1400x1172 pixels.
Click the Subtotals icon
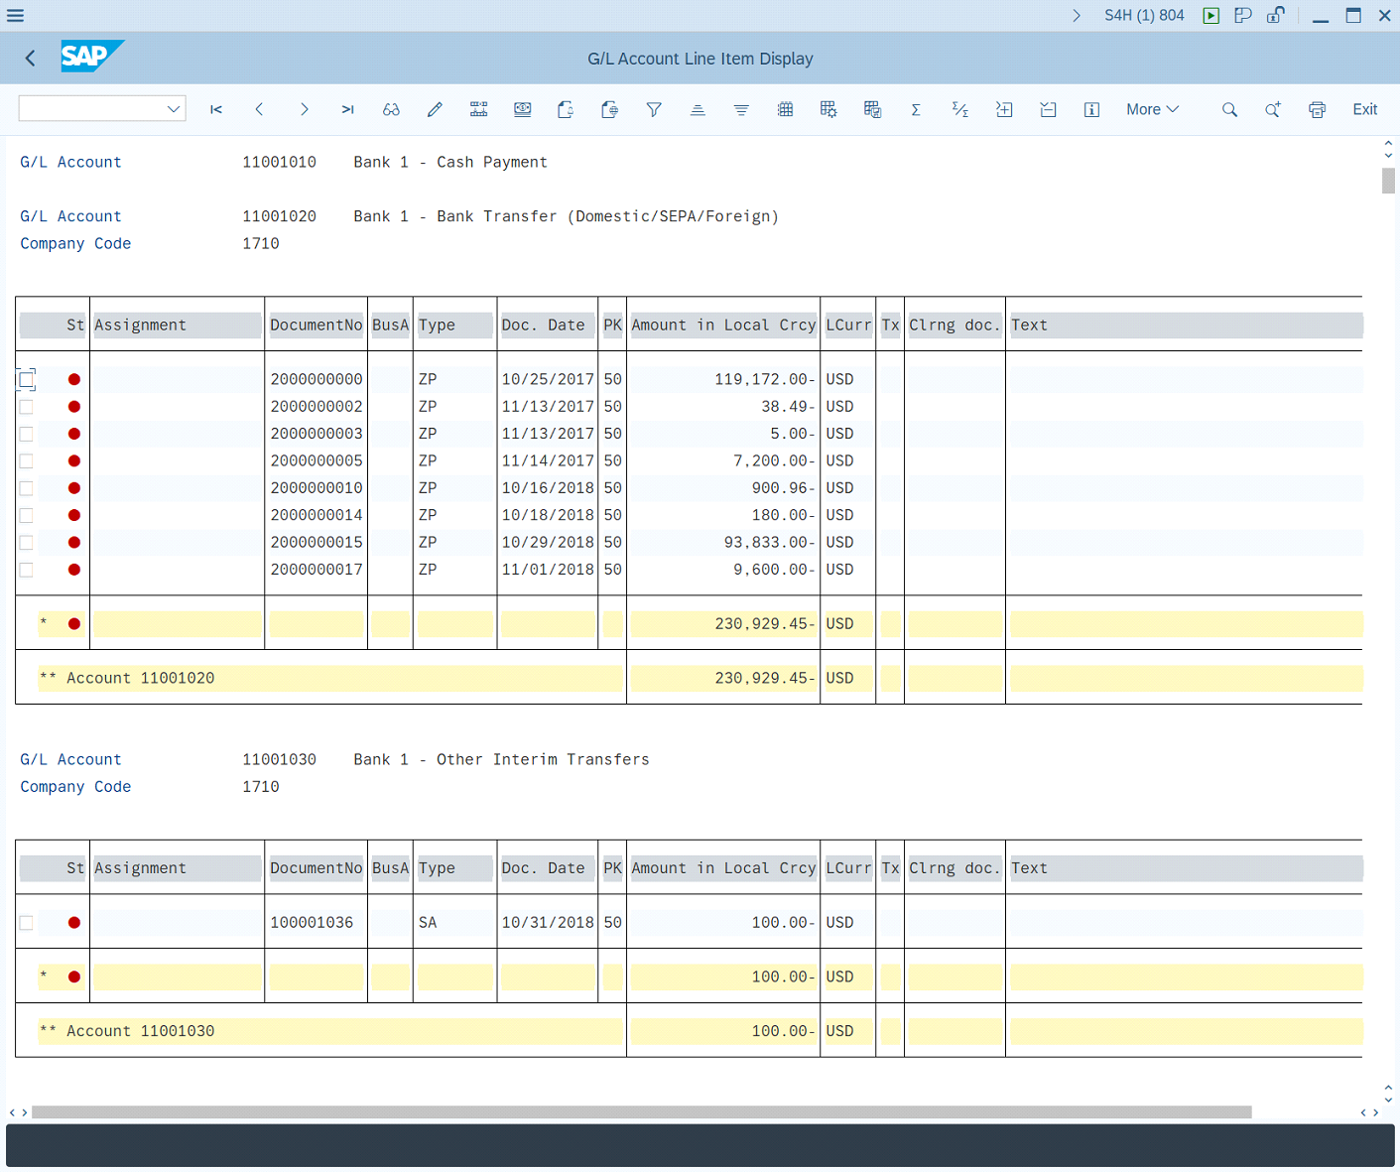[959, 109]
